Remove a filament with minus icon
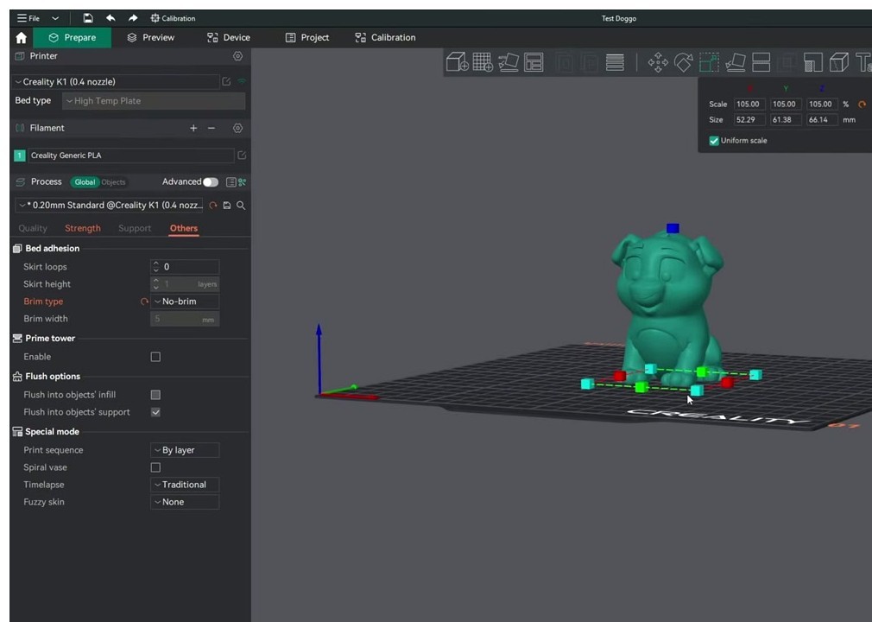 click(x=212, y=128)
